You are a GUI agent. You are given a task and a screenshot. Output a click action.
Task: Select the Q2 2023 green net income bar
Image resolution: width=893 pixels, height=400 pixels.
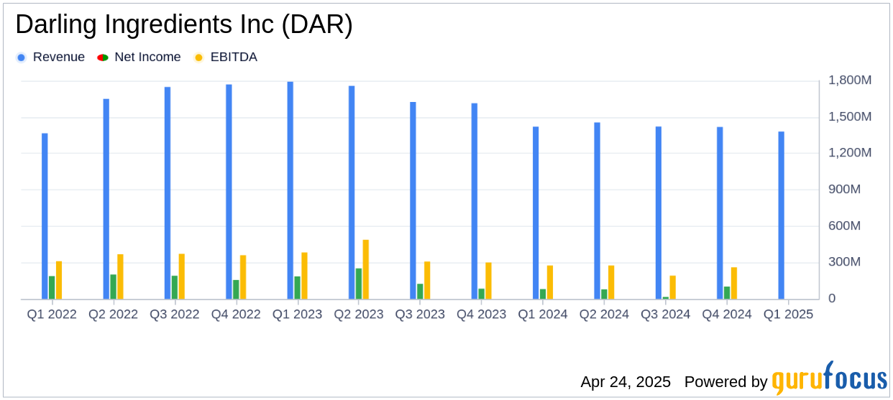tap(359, 284)
